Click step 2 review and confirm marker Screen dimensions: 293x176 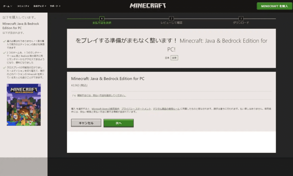point(171,18)
